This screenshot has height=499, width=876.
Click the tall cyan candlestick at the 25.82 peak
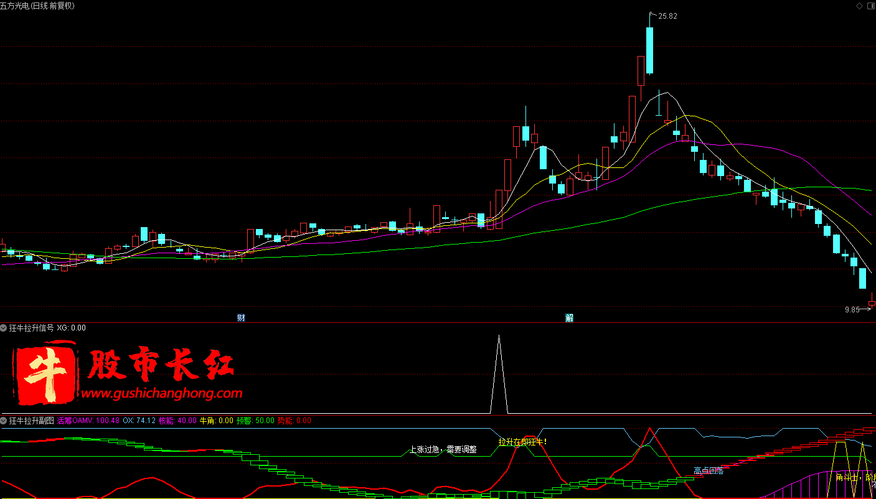click(650, 50)
